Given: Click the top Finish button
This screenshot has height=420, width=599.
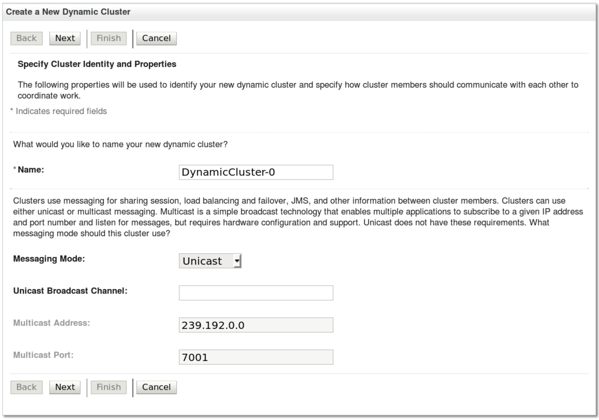Looking at the screenshot, I should pos(108,38).
